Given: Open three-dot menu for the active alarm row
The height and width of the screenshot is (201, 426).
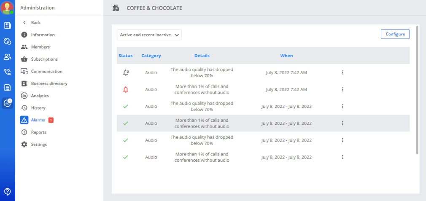Looking at the screenshot, I should click(x=342, y=89).
